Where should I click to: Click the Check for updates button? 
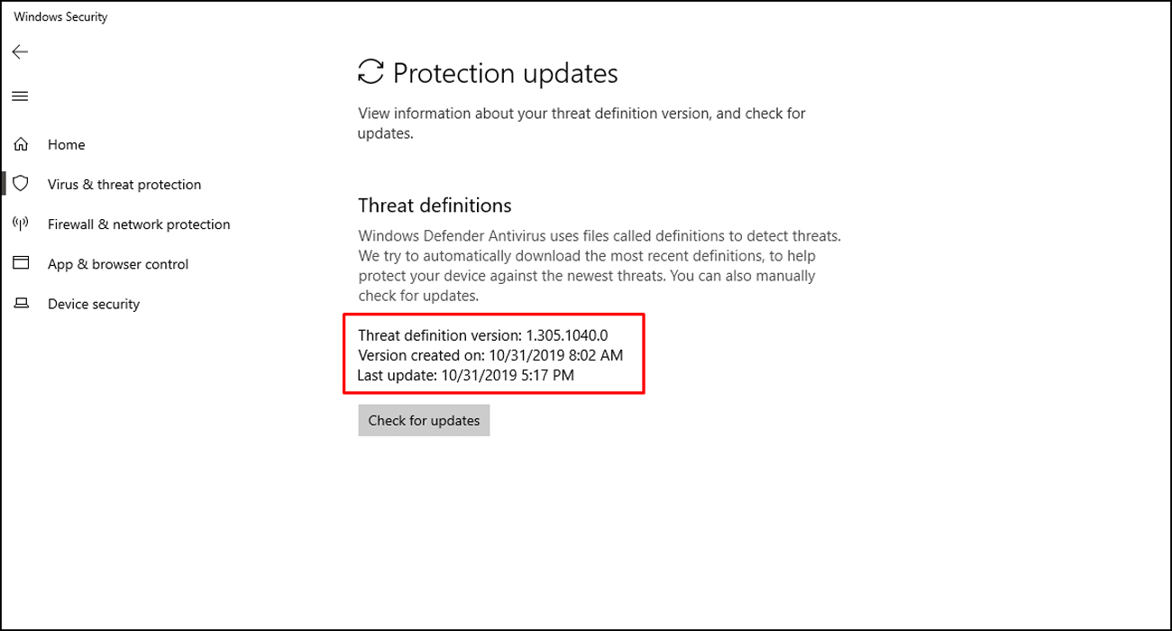point(424,420)
